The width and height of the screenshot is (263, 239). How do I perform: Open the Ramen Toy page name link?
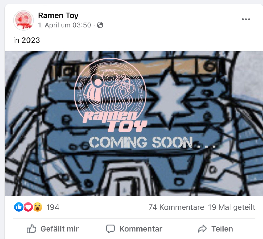(58, 15)
